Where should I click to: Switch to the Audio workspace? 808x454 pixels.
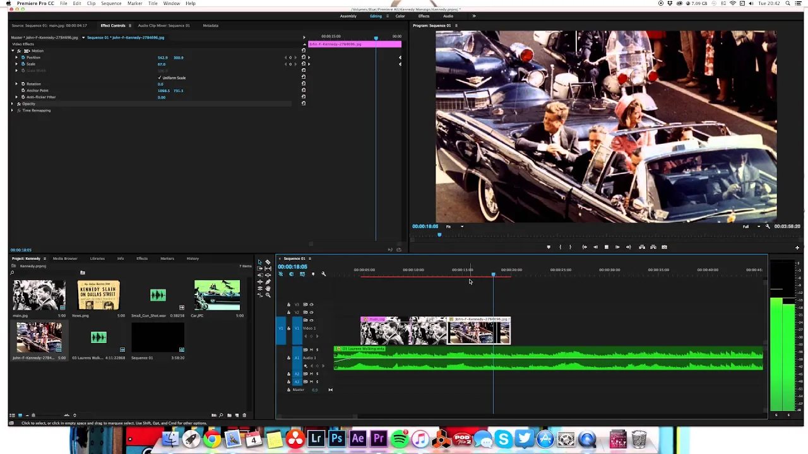tap(448, 16)
